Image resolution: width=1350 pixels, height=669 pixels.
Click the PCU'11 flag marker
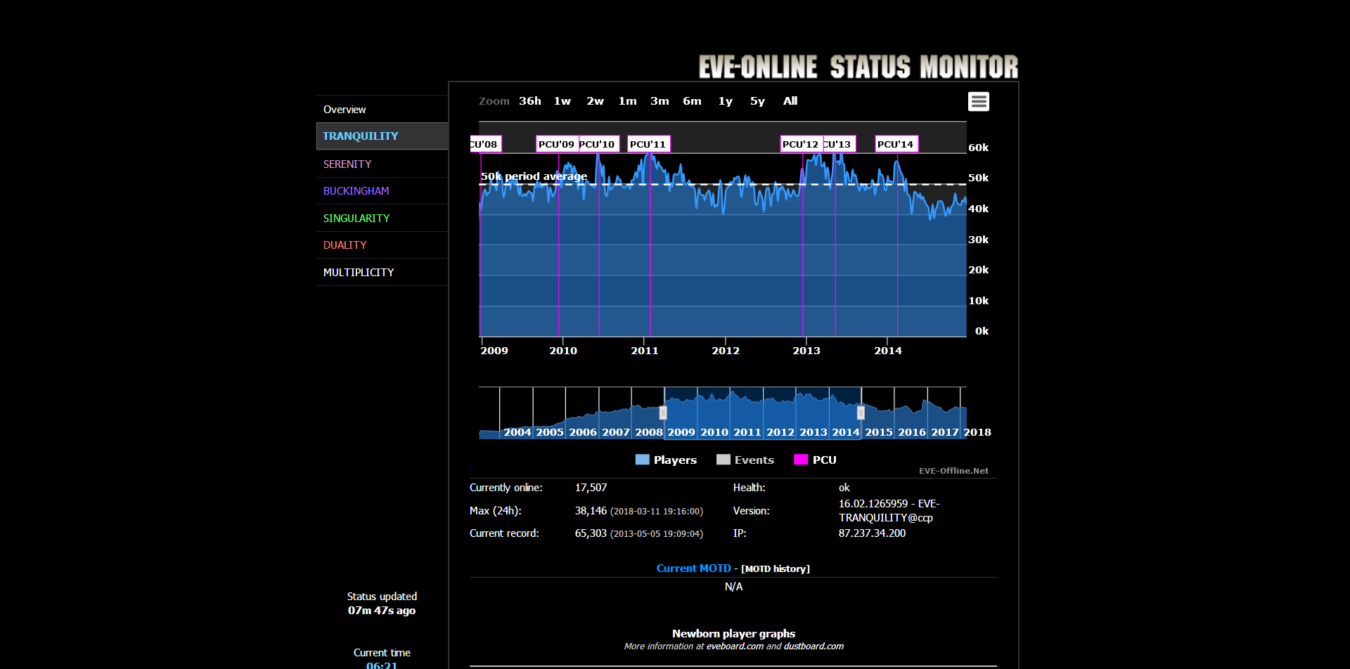click(x=648, y=144)
